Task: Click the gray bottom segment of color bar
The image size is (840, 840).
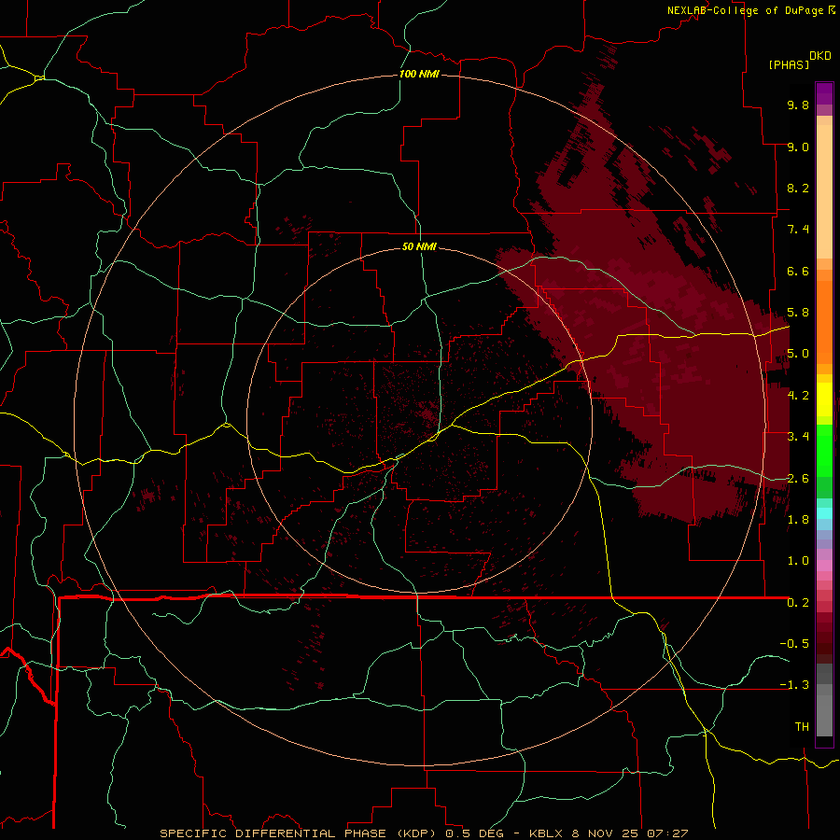Action: [824, 715]
